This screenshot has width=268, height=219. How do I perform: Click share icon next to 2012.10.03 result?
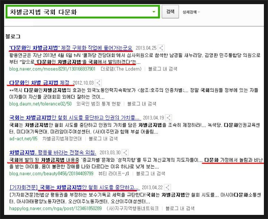tap(98, 83)
